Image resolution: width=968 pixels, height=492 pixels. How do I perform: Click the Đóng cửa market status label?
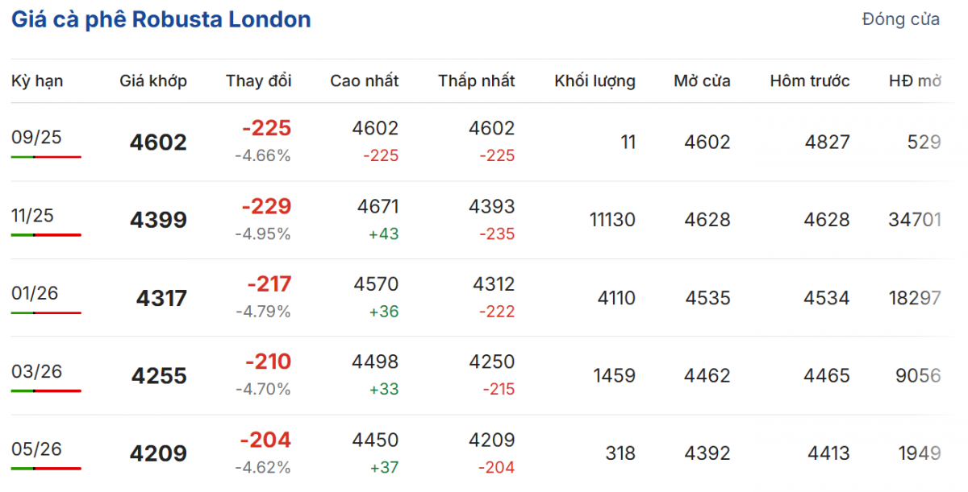[900, 19]
